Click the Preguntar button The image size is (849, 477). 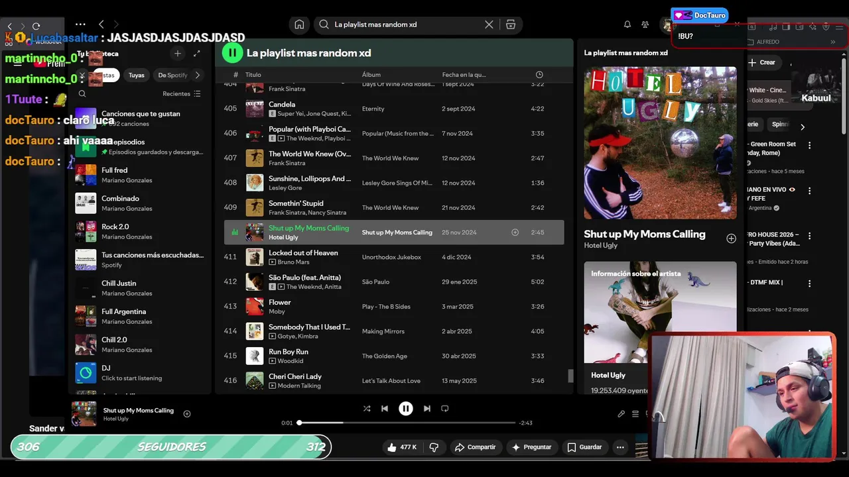point(531,447)
